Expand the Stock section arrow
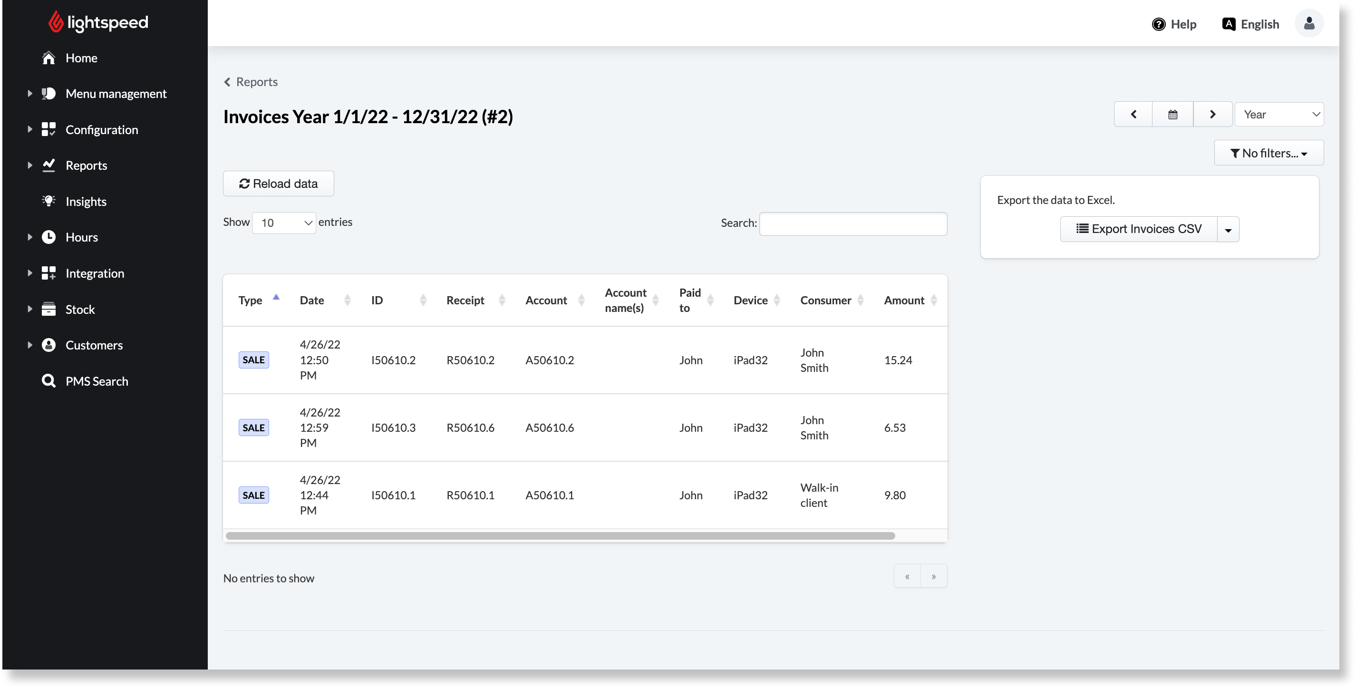Viewport: 1356px width, 689px height. [30, 309]
